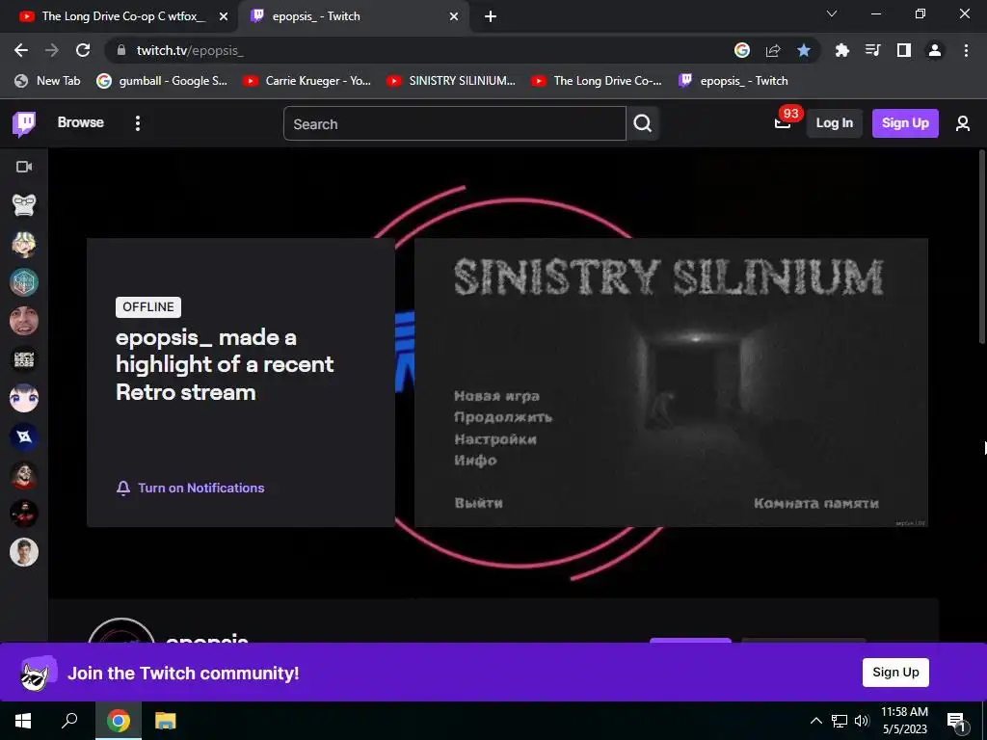Open the green-haired character channel avatar
This screenshot has height=740, width=987.
click(24, 244)
